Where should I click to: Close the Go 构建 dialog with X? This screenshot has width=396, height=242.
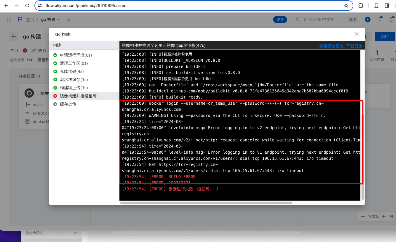tap(357, 34)
